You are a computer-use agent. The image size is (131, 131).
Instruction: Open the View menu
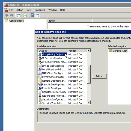point(29,10)
